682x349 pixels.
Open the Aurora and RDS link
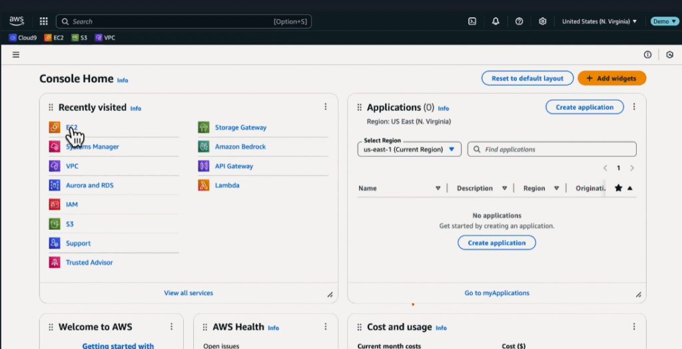[x=90, y=185]
